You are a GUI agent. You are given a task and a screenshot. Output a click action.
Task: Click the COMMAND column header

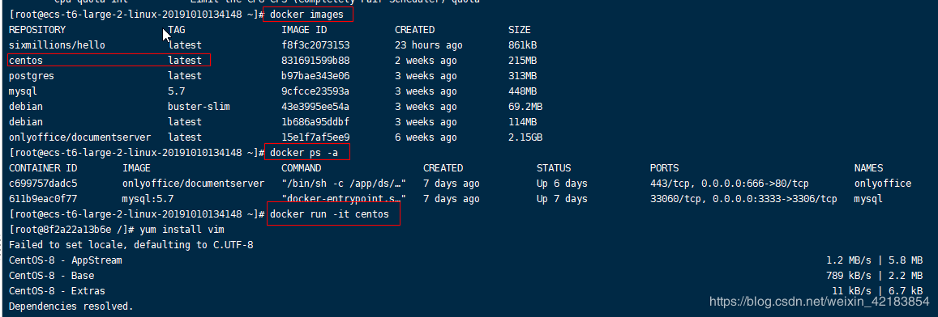click(301, 168)
